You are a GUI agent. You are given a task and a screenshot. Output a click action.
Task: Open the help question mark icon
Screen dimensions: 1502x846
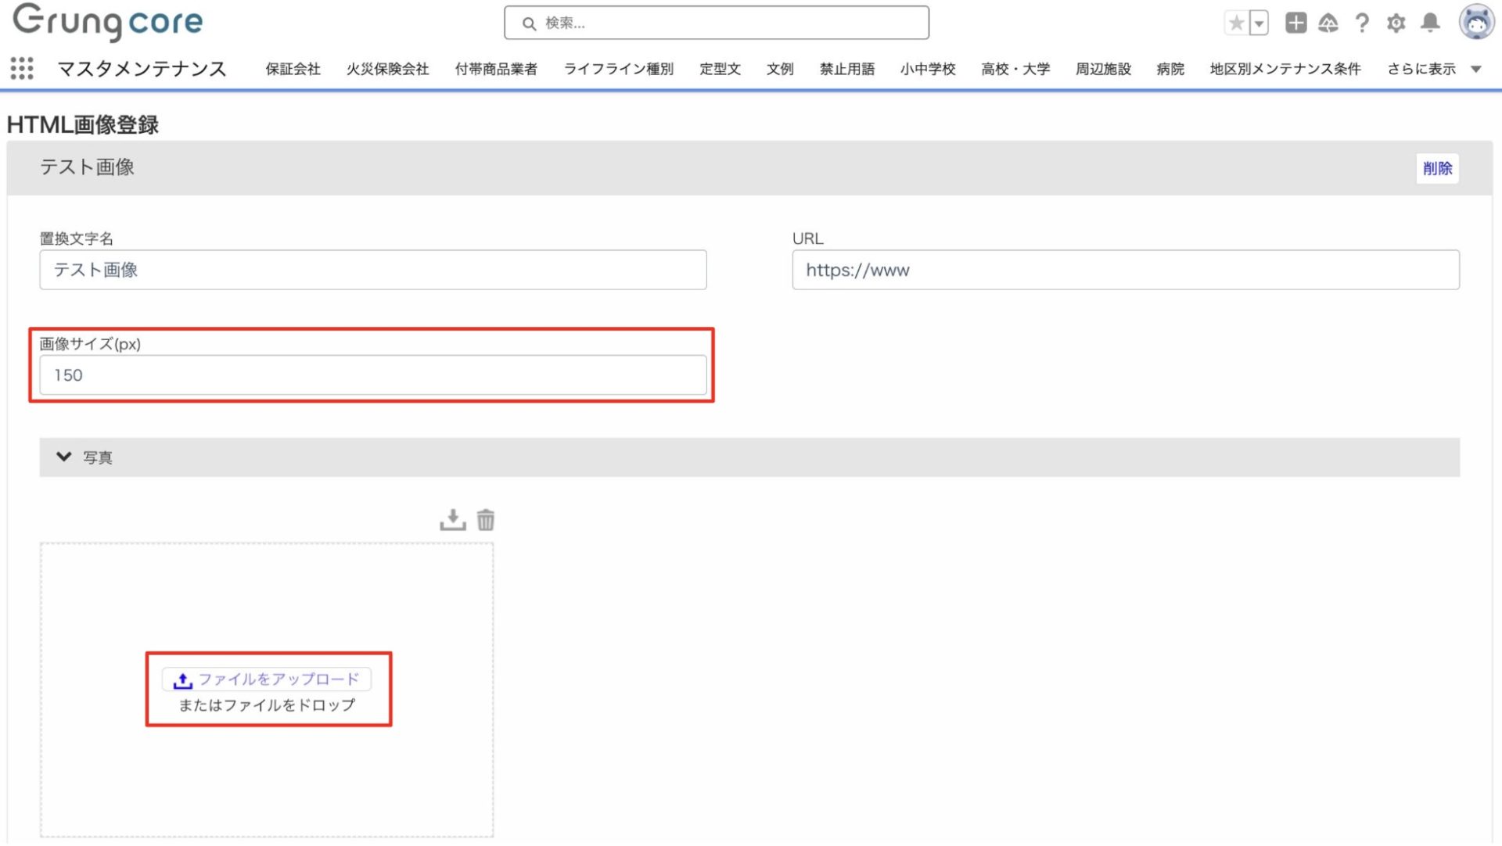pos(1362,23)
